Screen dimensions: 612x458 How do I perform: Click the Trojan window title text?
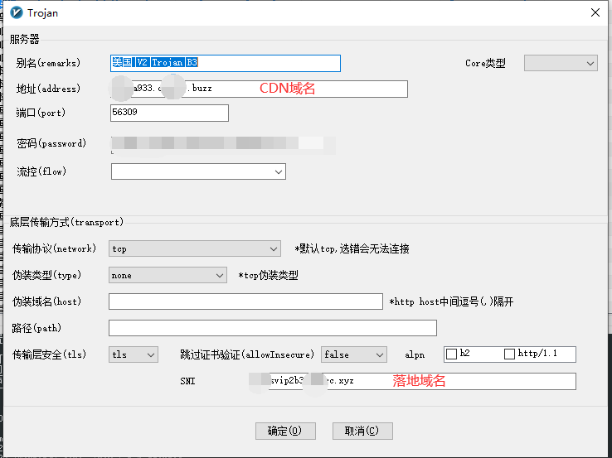pos(42,13)
